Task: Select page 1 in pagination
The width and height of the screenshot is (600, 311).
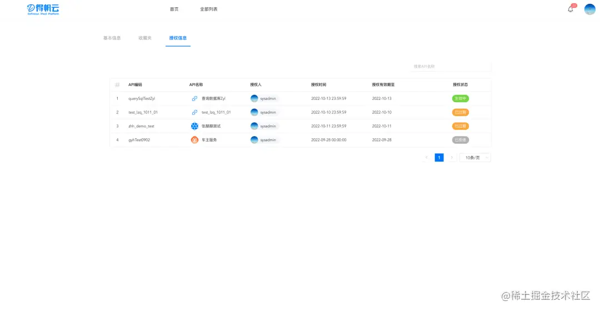Action: tap(439, 157)
